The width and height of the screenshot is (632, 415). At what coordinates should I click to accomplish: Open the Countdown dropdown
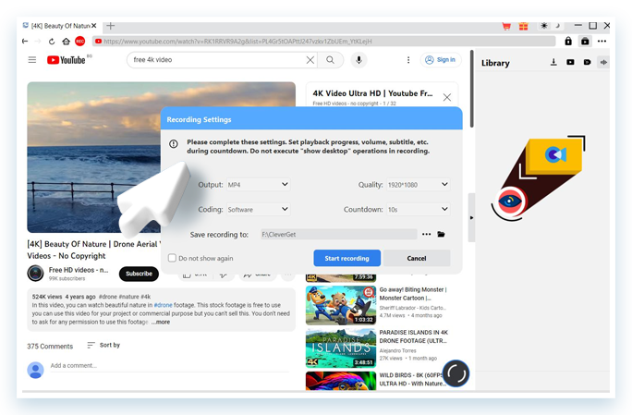(x=419, y=209)
